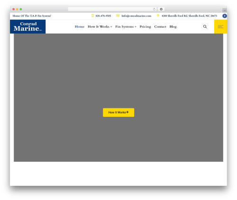This screenshot has width=237, height=200.
Task: Click the phone icon in top bar
Action: click(93, 16)
